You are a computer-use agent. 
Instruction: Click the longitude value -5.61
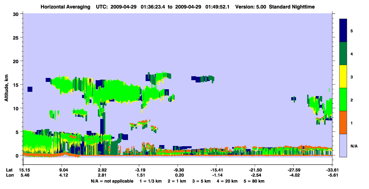pyautogui.click(x=333, y=175)
